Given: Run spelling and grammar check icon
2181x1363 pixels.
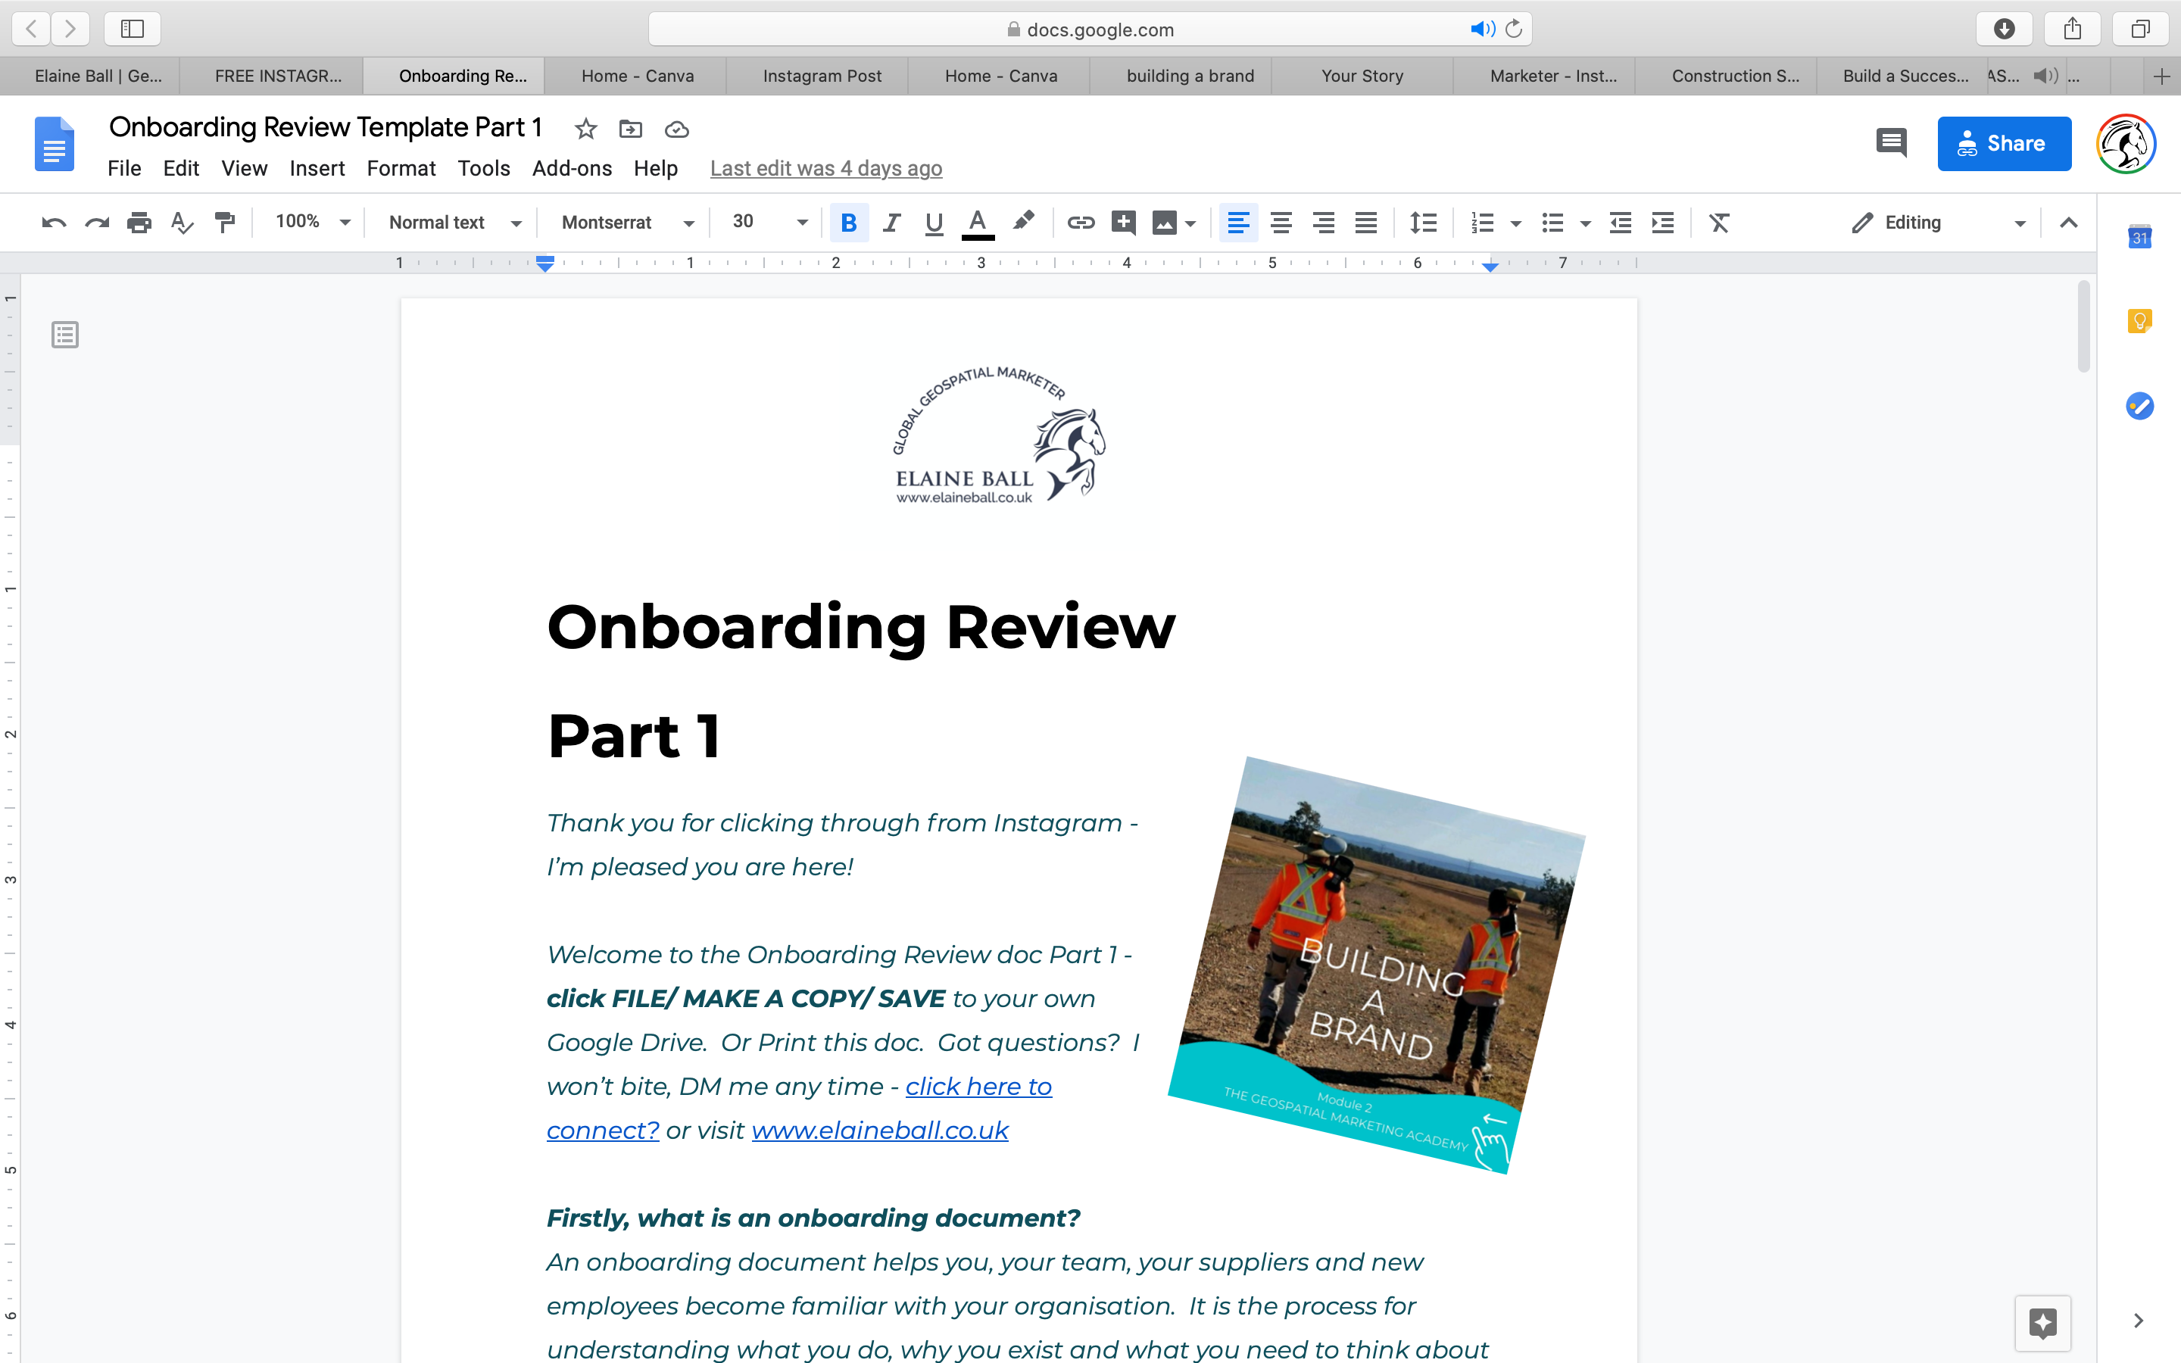Looking at the screenshot, I should pyautogui.click(x=181, y=223).
